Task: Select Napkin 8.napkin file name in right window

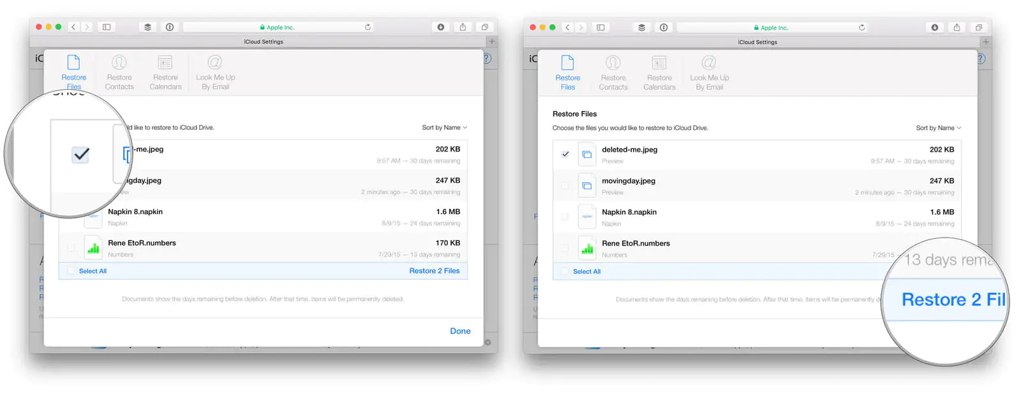Action: pos(629,212)
